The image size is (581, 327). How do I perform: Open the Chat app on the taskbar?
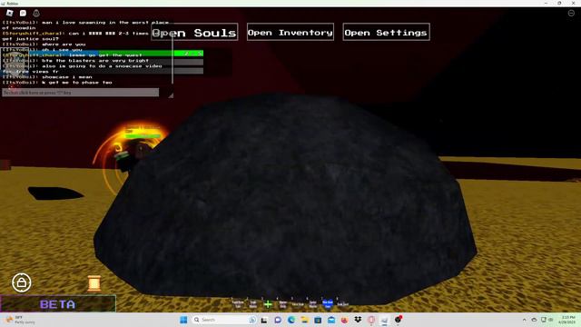pyautogui.click(x=278, y=320)
